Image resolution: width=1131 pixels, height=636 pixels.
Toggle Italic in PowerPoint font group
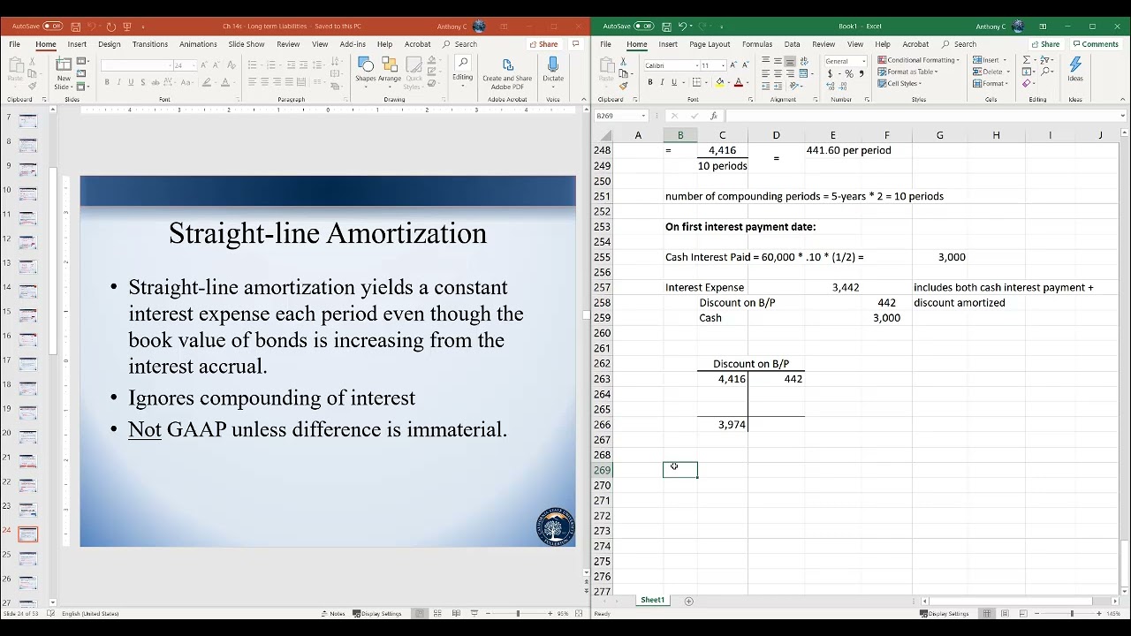pos(118,82)
